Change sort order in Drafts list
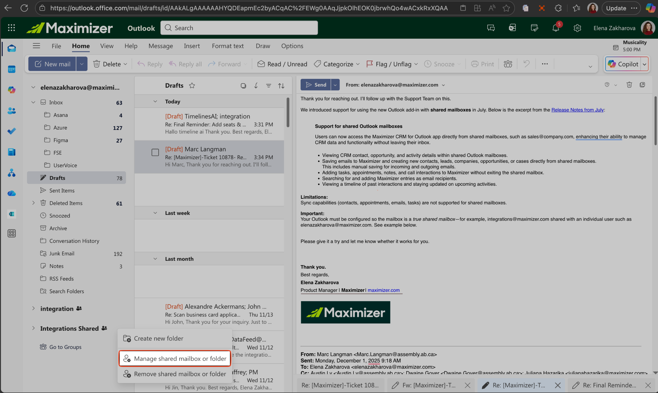658x393 pixels. [281, 86]
